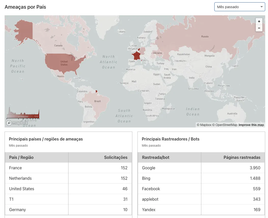Click the 'United States' table row
Screen dimensions: 268x218
point(68,189)
